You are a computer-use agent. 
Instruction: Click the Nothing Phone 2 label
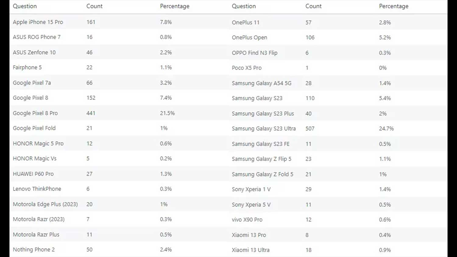[34, 249]
